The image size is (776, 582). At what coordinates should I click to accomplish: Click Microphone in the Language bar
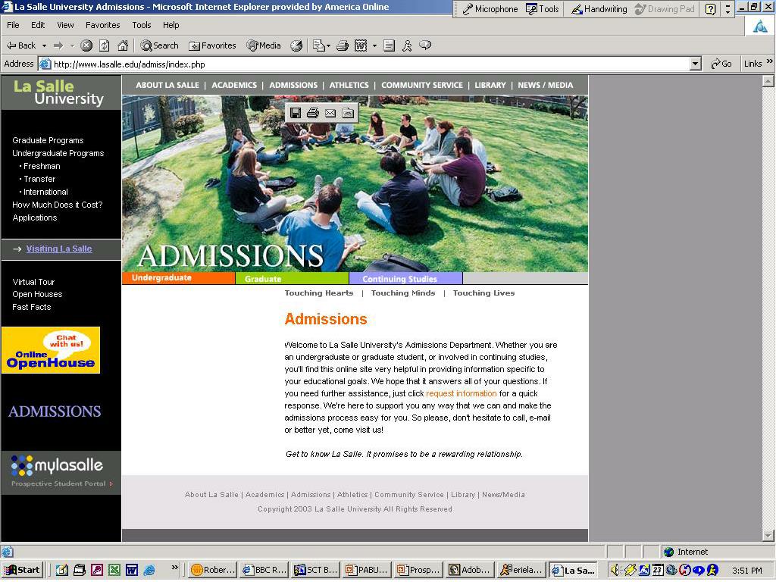click(490, 9)
